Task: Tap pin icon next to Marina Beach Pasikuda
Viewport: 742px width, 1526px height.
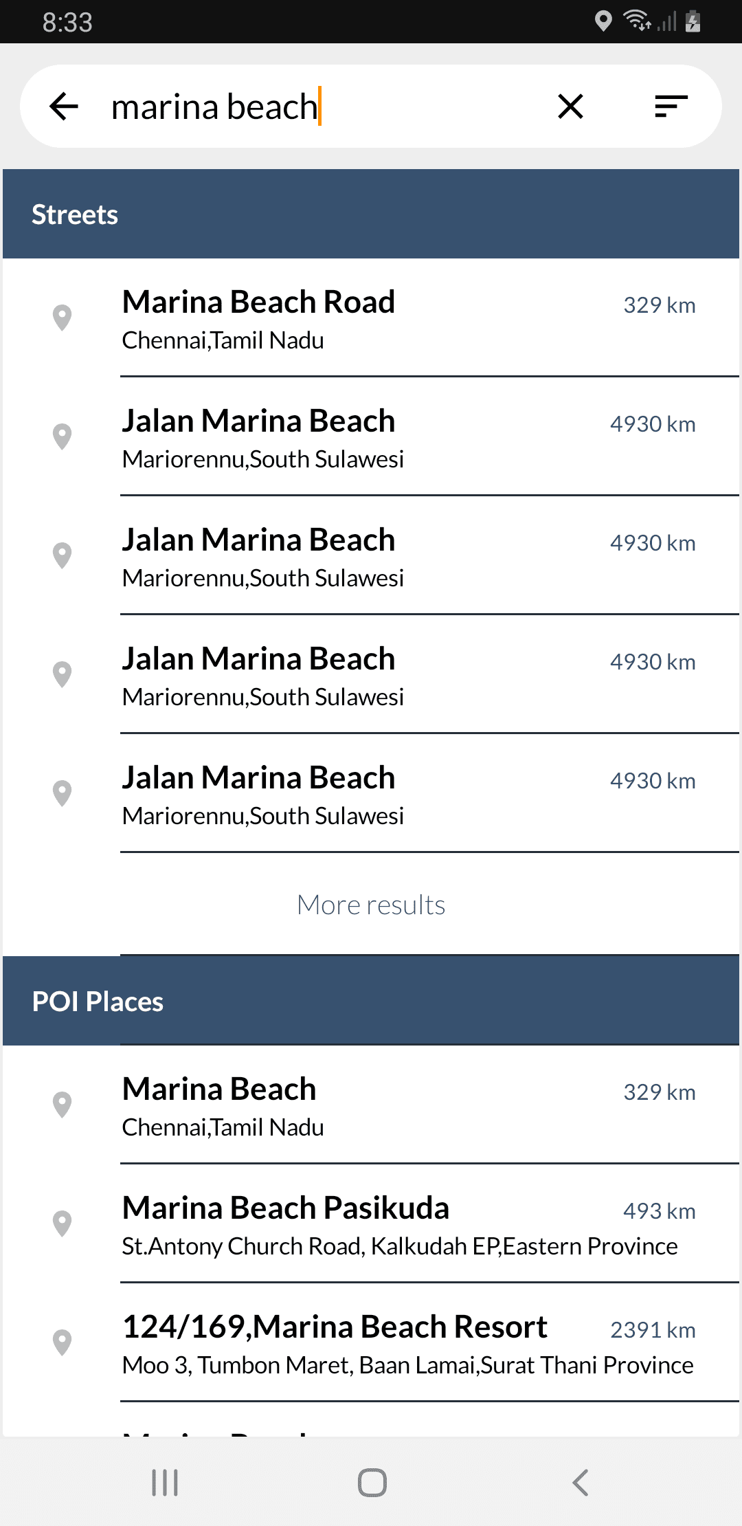Action: click(63, 1224)
